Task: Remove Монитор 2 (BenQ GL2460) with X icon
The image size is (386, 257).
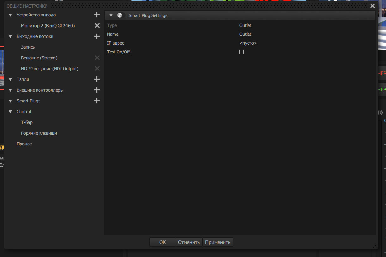Action: 97,26
